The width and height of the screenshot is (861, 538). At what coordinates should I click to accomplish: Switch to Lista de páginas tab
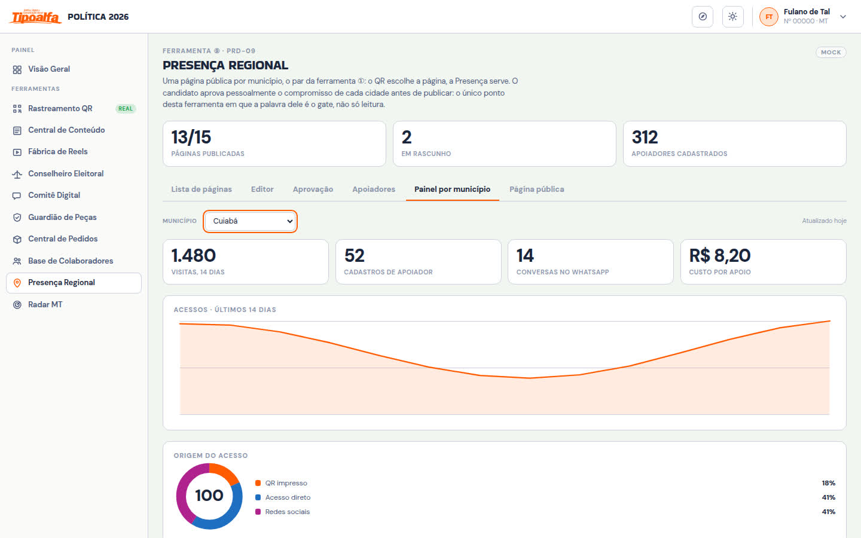pos(201,189)
